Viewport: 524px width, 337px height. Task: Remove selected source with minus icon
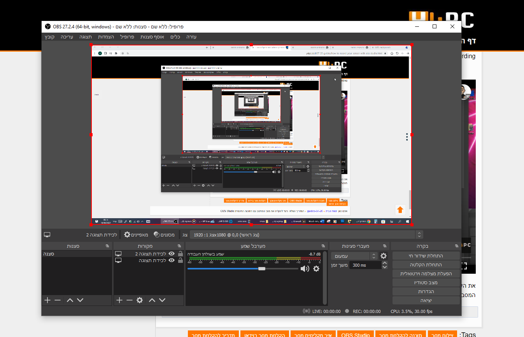coord(130,300)
